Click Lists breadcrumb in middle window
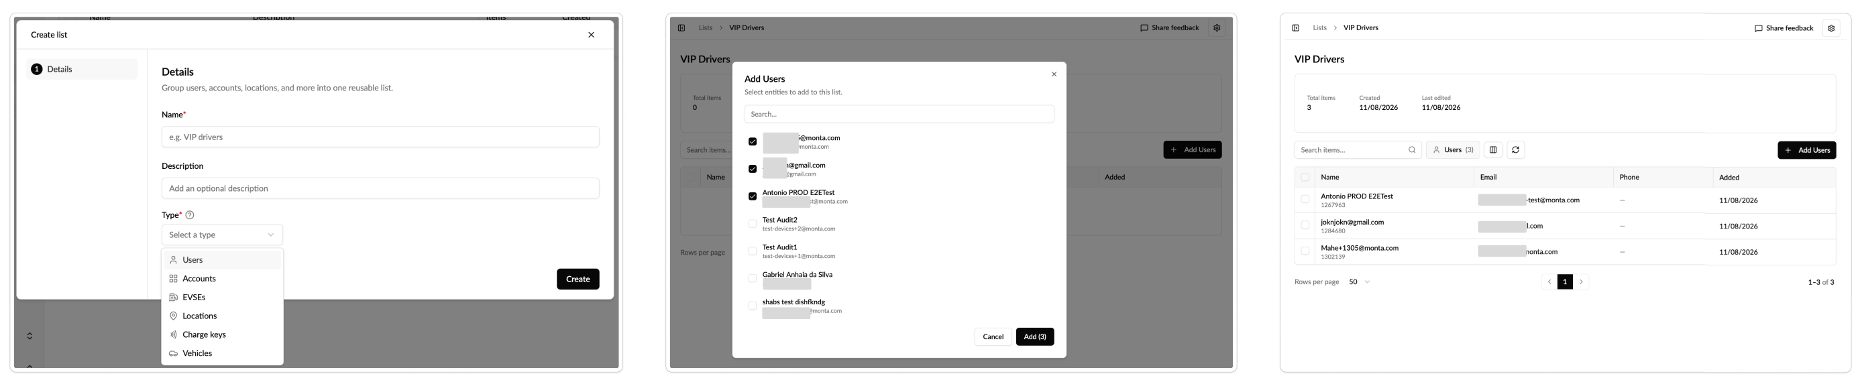The image size is (1862, 382). (x=706, y=28)
